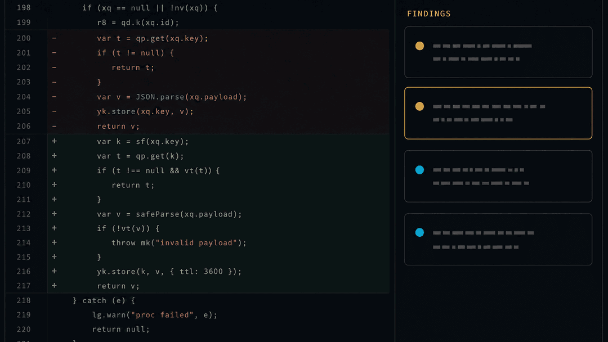Click added line 'if (t !== null && vt(t)) {'
Screen dimensions: 608x342
[x=158, y=170]
